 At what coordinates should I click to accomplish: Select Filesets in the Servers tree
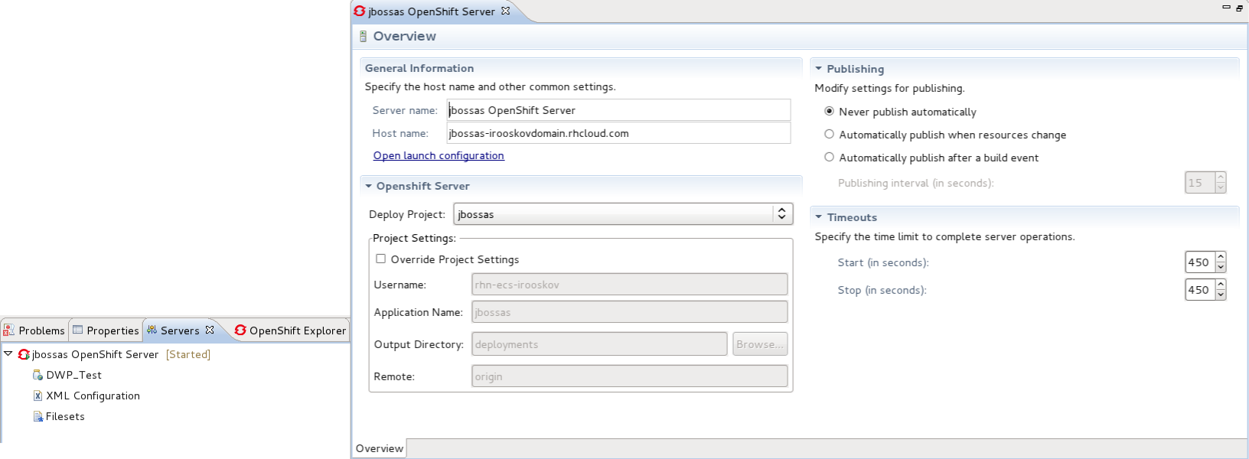tap(65, 416)
